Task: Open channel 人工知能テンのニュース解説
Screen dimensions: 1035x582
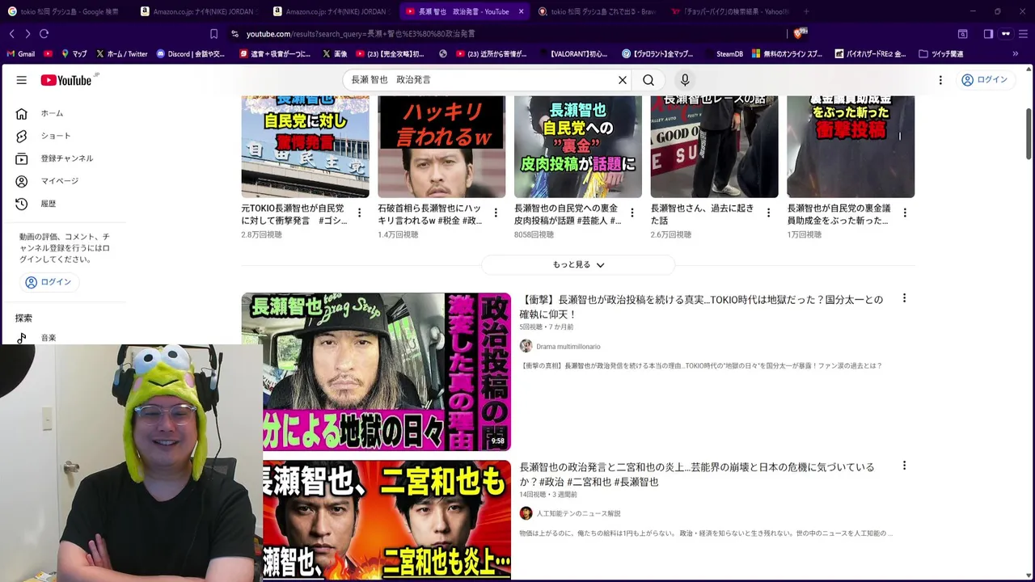Action: [x=578, y=513]
